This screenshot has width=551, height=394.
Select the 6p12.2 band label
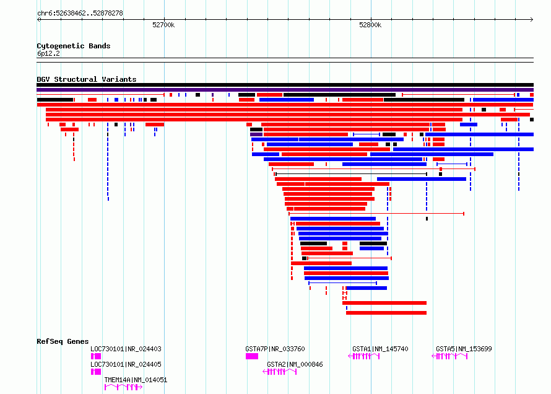(48, 53)
